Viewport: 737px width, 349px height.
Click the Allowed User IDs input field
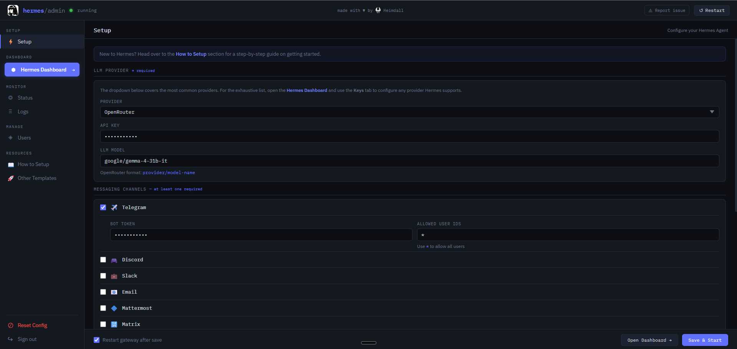[567, 234]
